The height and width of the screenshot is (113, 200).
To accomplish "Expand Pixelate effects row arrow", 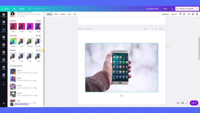I will click(41, 56).
